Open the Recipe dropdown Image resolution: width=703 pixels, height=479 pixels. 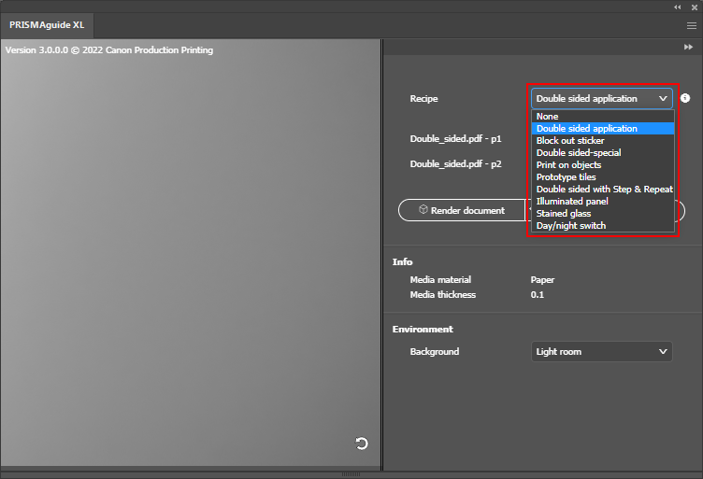[x=602, y=98]
